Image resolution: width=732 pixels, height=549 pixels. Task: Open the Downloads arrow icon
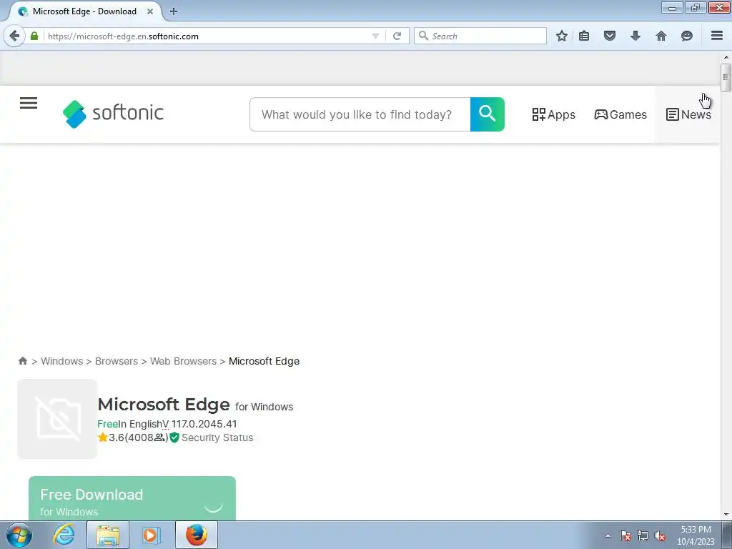(635, 36)
